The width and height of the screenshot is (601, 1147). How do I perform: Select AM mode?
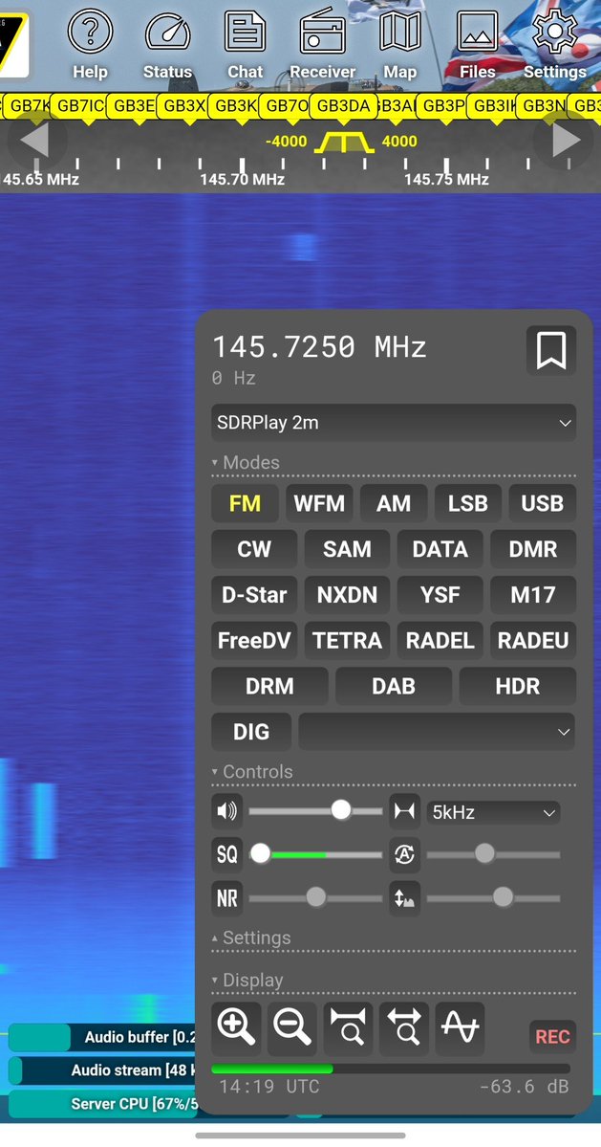(x=394, y=503)
